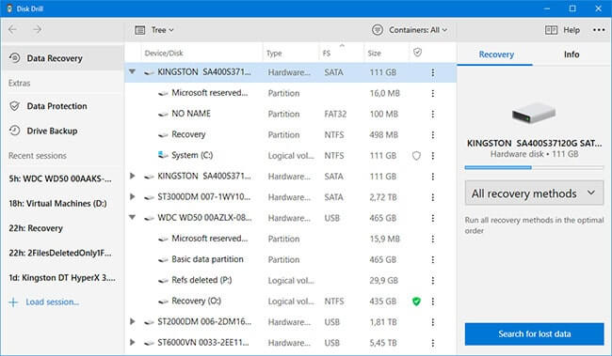The height and width of the screenshot is (356, 612).
Task: Click the Kingston drive image in Recovery panel
Action: 534,114
